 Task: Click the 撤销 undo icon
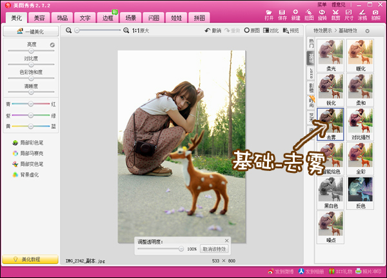(x=213, y=30)
